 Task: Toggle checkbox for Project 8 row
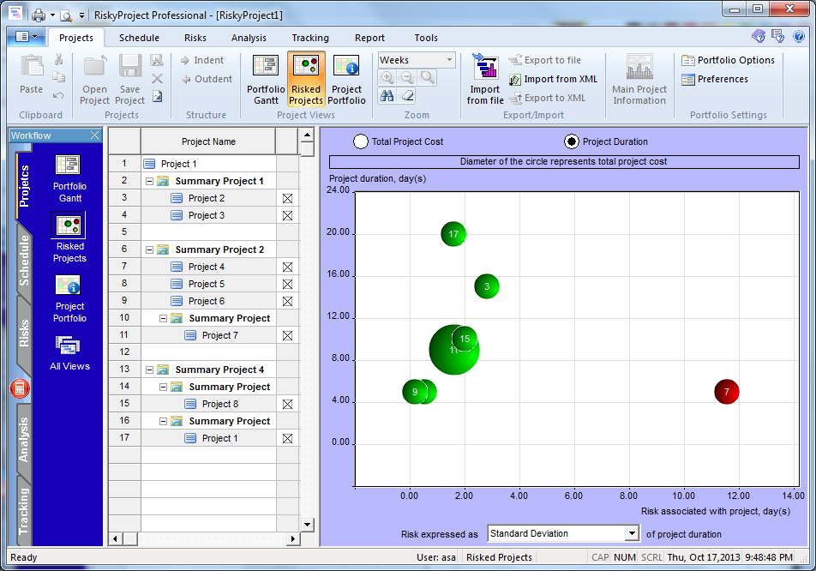tap(288, 404)
